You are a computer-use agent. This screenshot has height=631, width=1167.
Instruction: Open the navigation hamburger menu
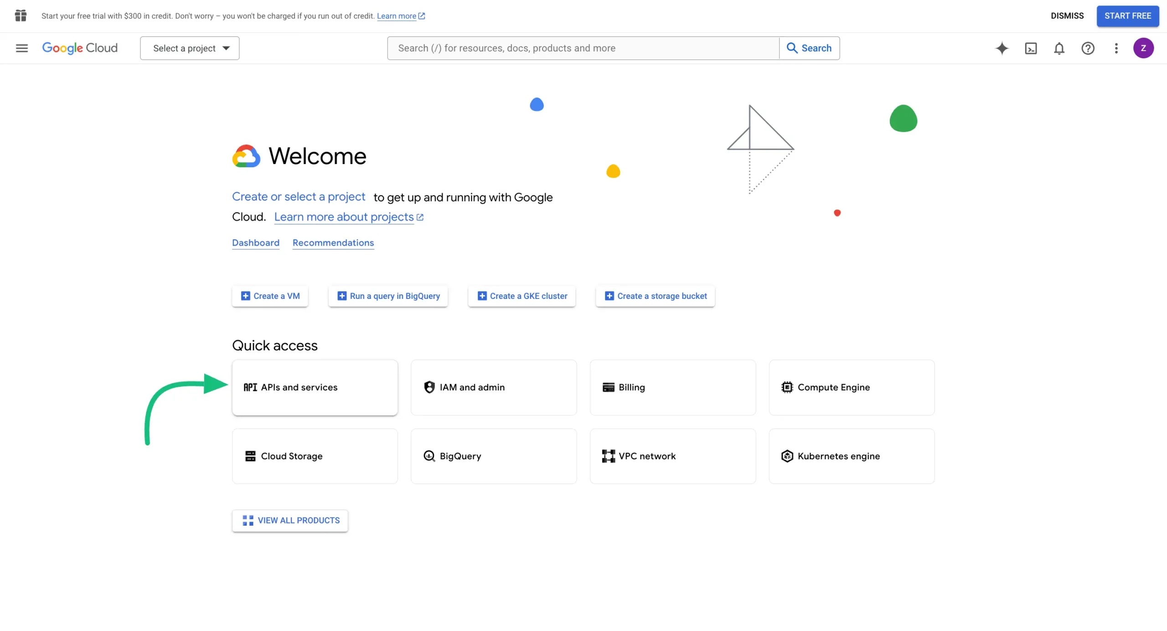pyautogui.click(x=21, y=48)
